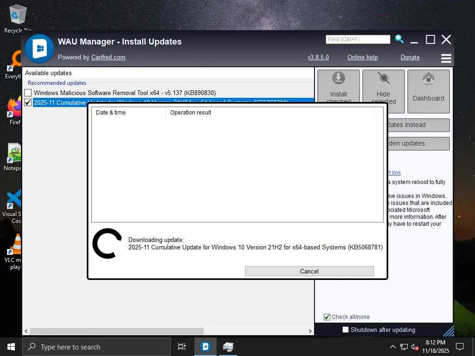The width and height of the screenshot is (475, 356).
Task: Open the hamburger menu in WAU Manager
Action: pos(446,58)
